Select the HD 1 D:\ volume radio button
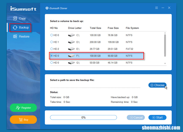 (52, 42)
